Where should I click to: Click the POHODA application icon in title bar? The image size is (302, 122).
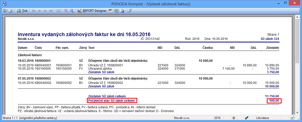4,4
